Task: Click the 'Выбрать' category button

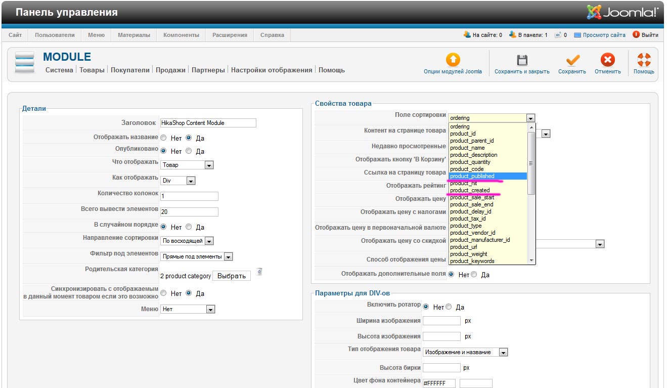Action: point(231,276)
